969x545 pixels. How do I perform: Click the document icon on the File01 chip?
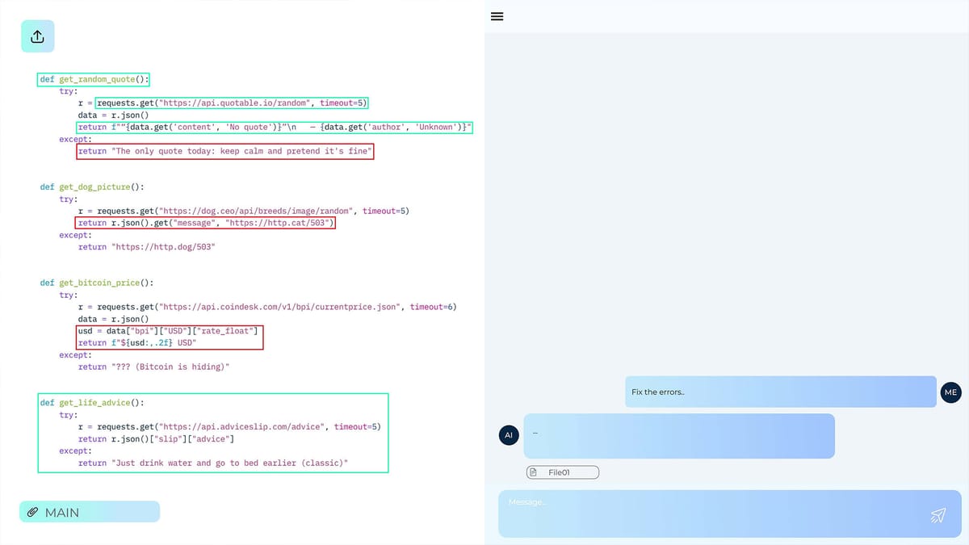point(535,472)
